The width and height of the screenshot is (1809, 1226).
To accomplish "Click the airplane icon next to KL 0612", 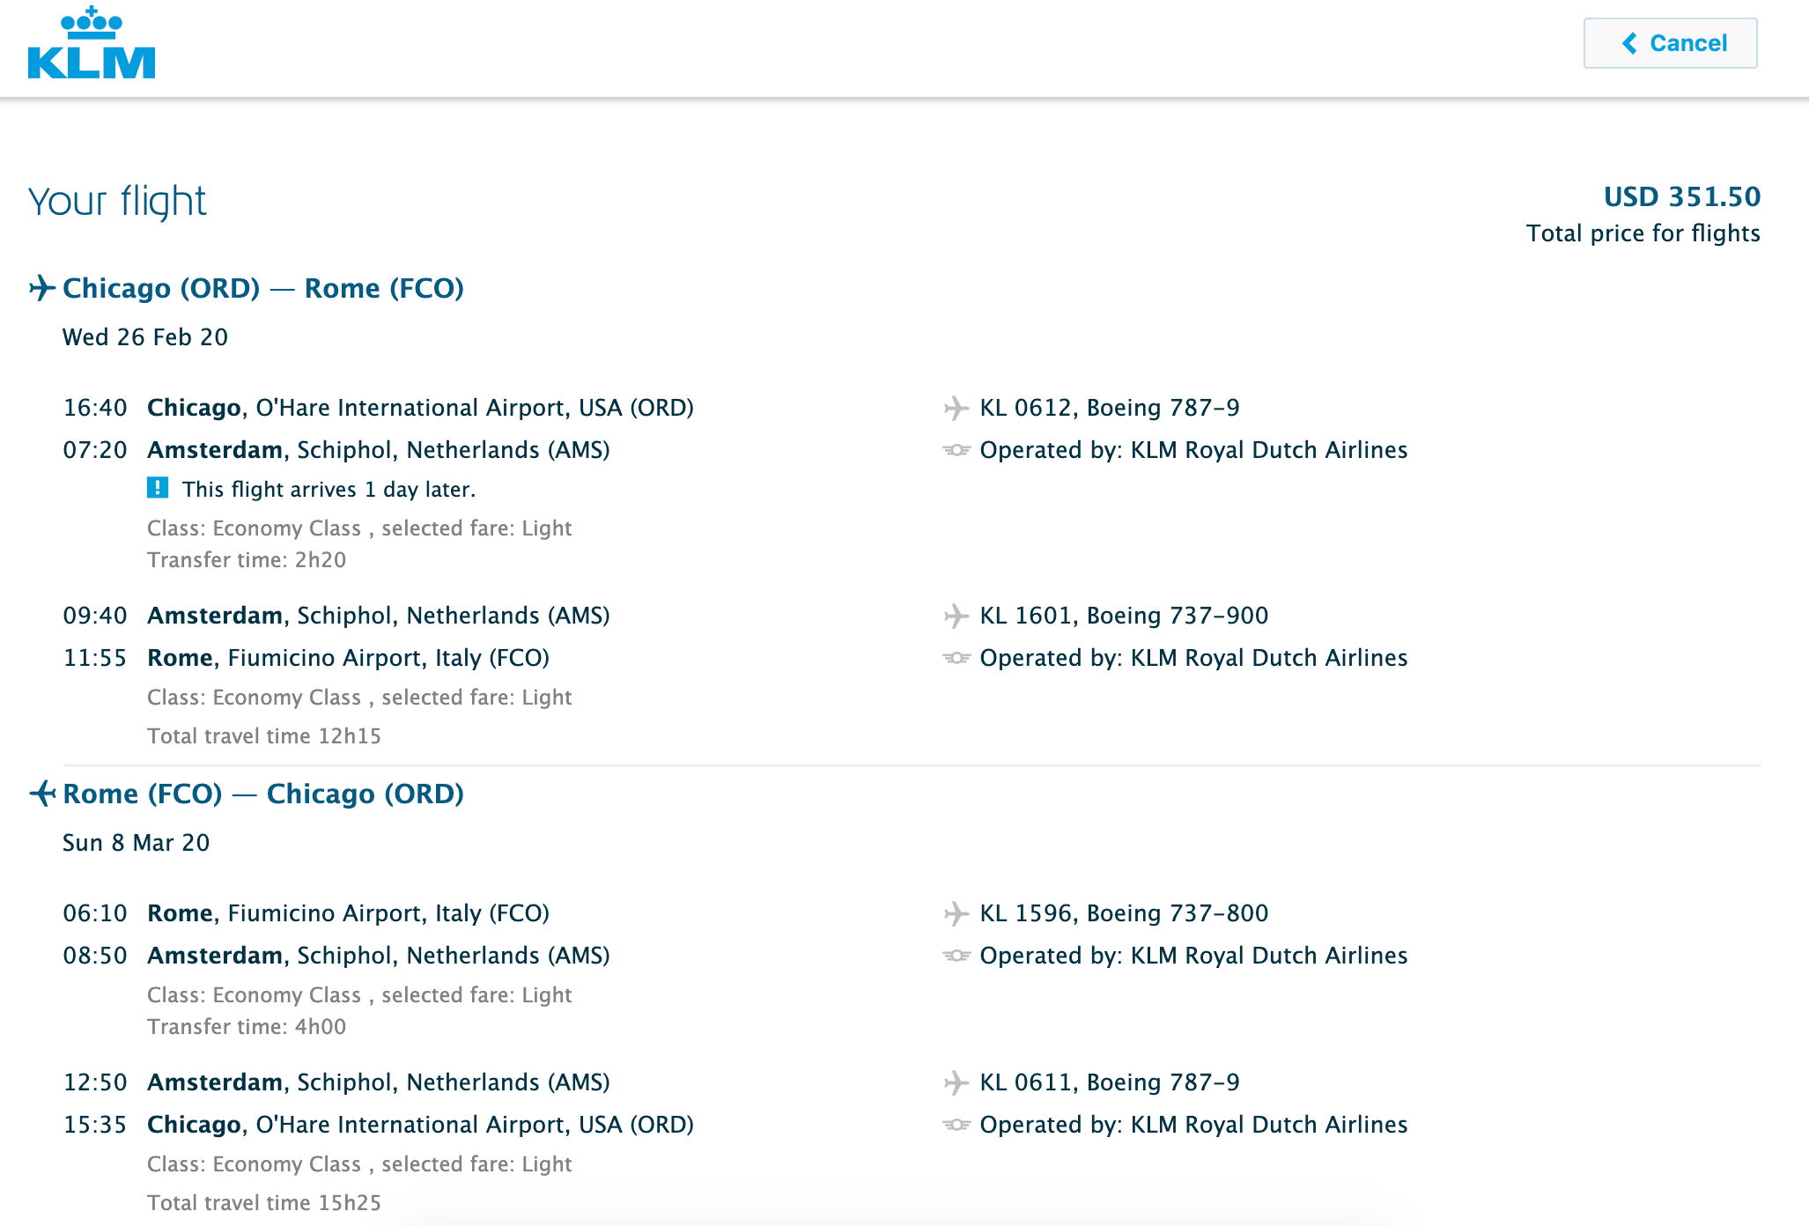I will pos(956,408).
